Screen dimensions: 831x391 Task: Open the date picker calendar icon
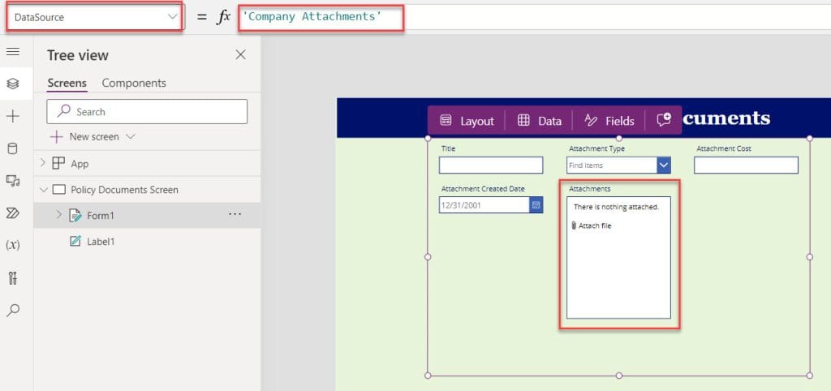(x=536, y=205)
